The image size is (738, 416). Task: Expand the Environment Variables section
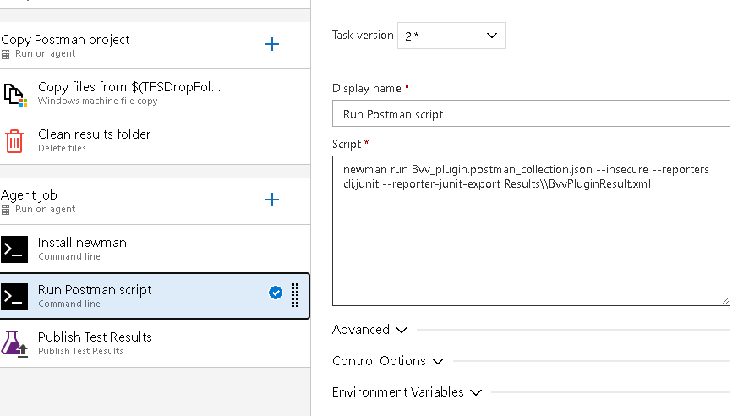407,392
